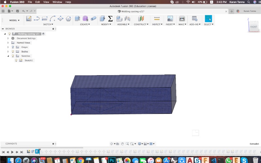Select the diamond-shaped sketch tool icon
261x163 pixels.
[x=60, y=19]
